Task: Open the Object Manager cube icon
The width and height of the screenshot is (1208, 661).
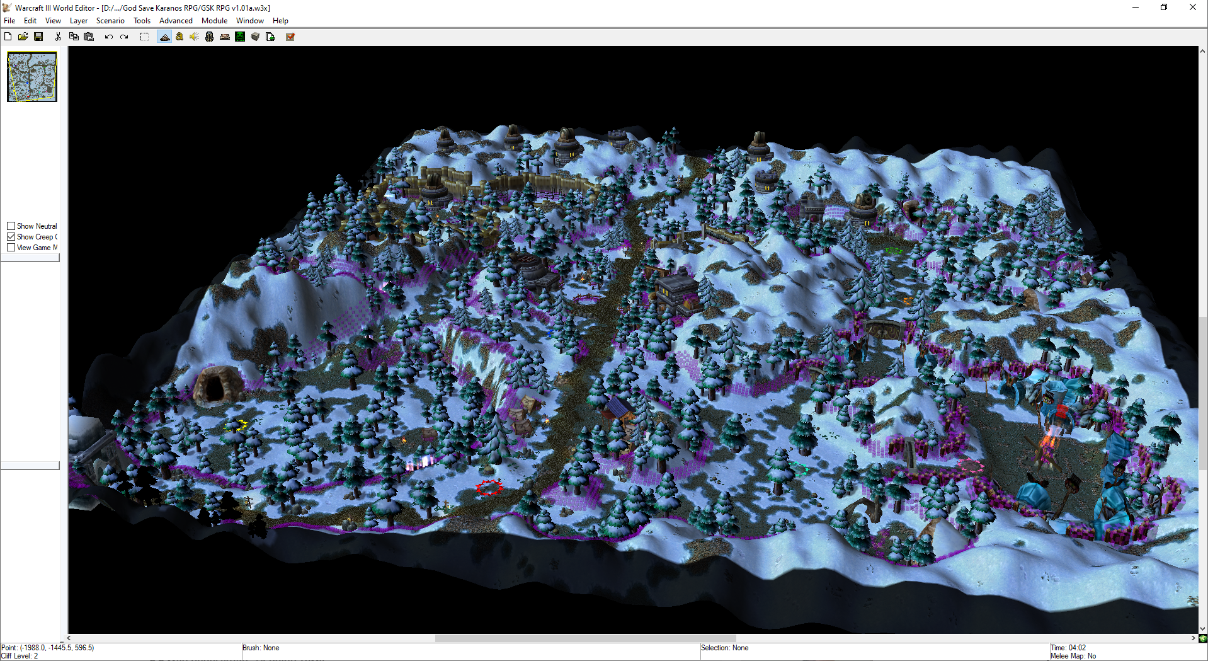Action: pyautogui.click(x=255, y=37)
